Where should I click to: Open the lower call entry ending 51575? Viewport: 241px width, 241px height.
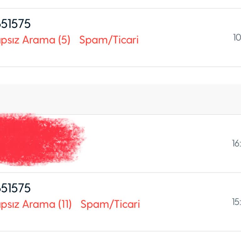coord(15,188)
